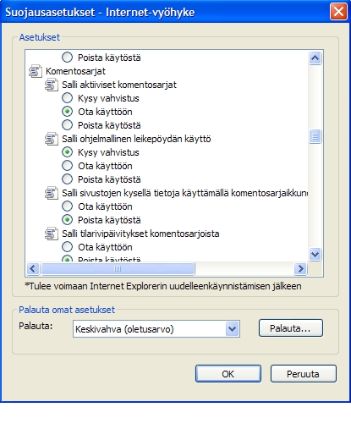Select Kysy vahvistus under Salli aktiiviset komentosarjat

click(x=67, y=98)
